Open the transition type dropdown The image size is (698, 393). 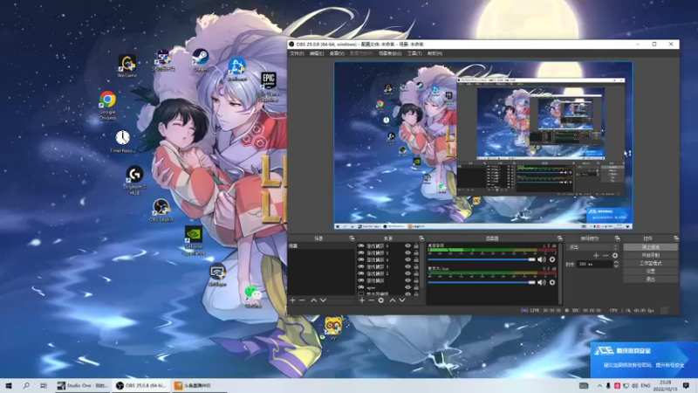592,247
